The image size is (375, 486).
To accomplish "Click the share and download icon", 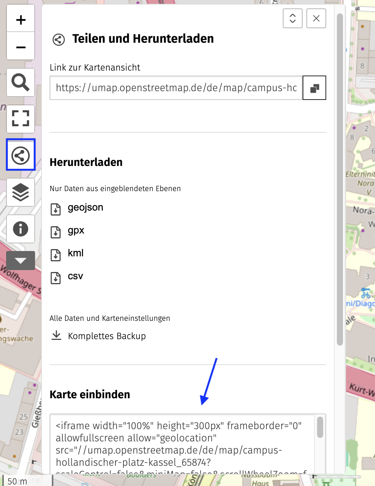I will point(21,155).
